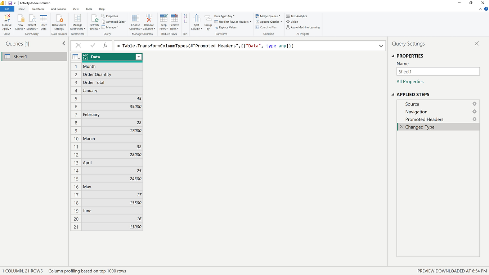Open the Advanced Editor
This screenshot has height=275, width=489.
tap(113, 21)
